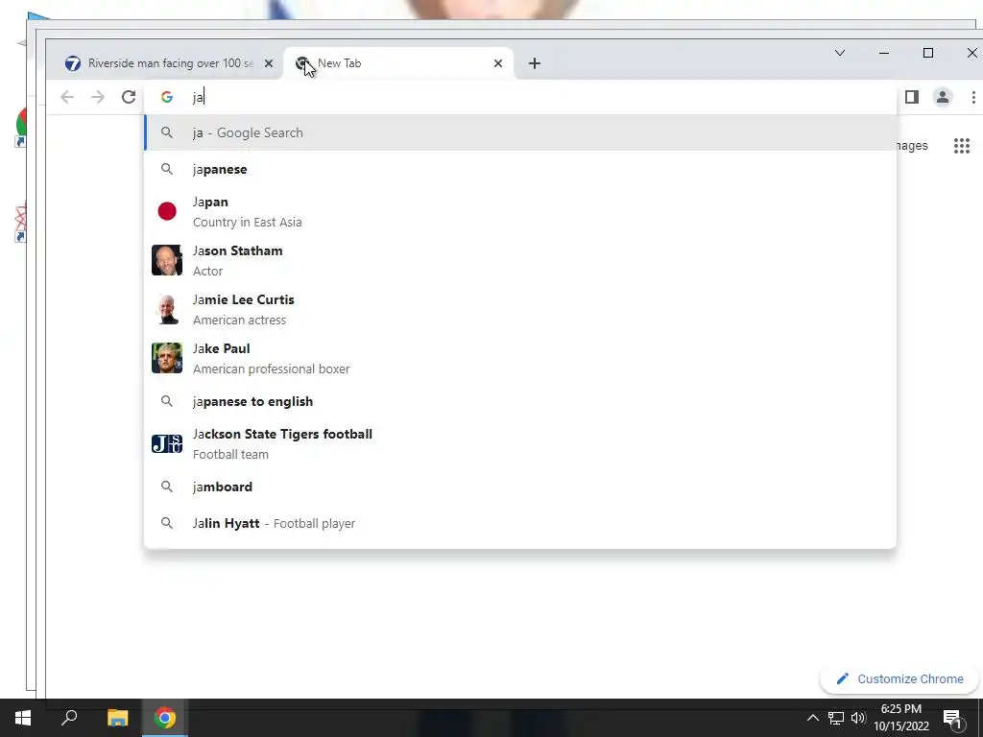Image resolution: width=983 pixels, height=737 pixels.
Task: Open Windows taskbar search
Action: pyautogui.click(x=69, y=718)
